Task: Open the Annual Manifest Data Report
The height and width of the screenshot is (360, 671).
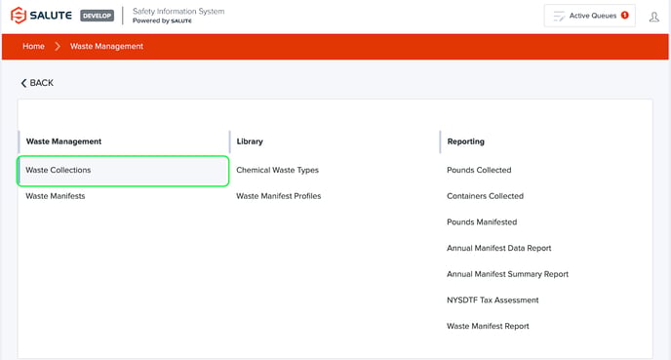Action: [x=499, y=248]
